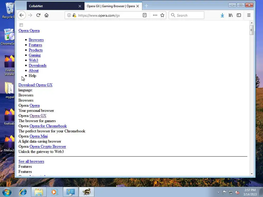Show hidden tray icons arrow
The image size is (263, 197).
tap(218, 192)
